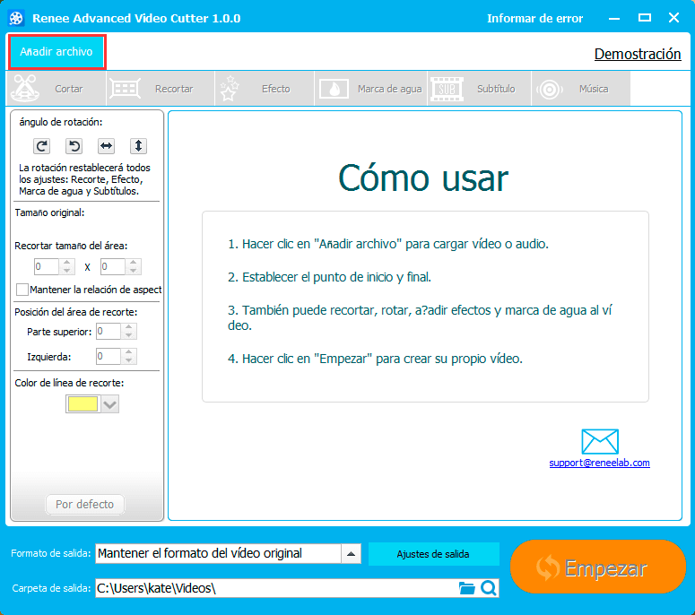This screenshot has height=615, width=695.
Task: Decrease Izquierda value
Action: pyautogui.click(x=129, y=360)
